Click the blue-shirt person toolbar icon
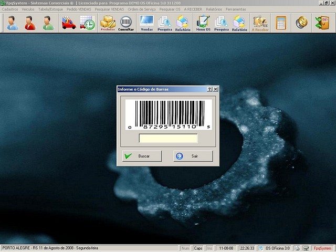The height and width of the screenshot is (252, 336). coord(13,23)
